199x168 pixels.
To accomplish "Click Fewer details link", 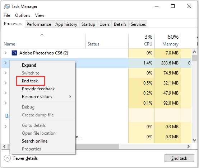I will pos(26,158).
